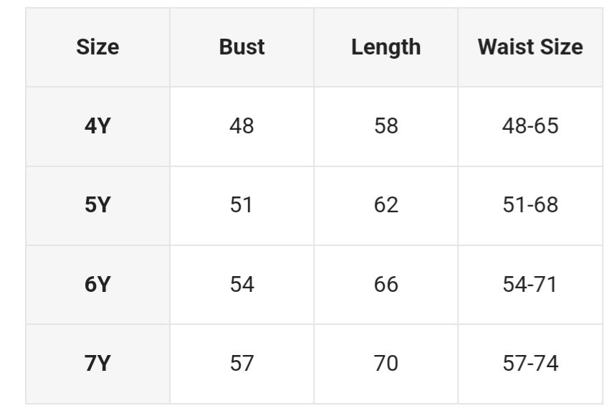Click length value 66 in 6Y row
The image size is (614, 416).
[x=385, y=285]
